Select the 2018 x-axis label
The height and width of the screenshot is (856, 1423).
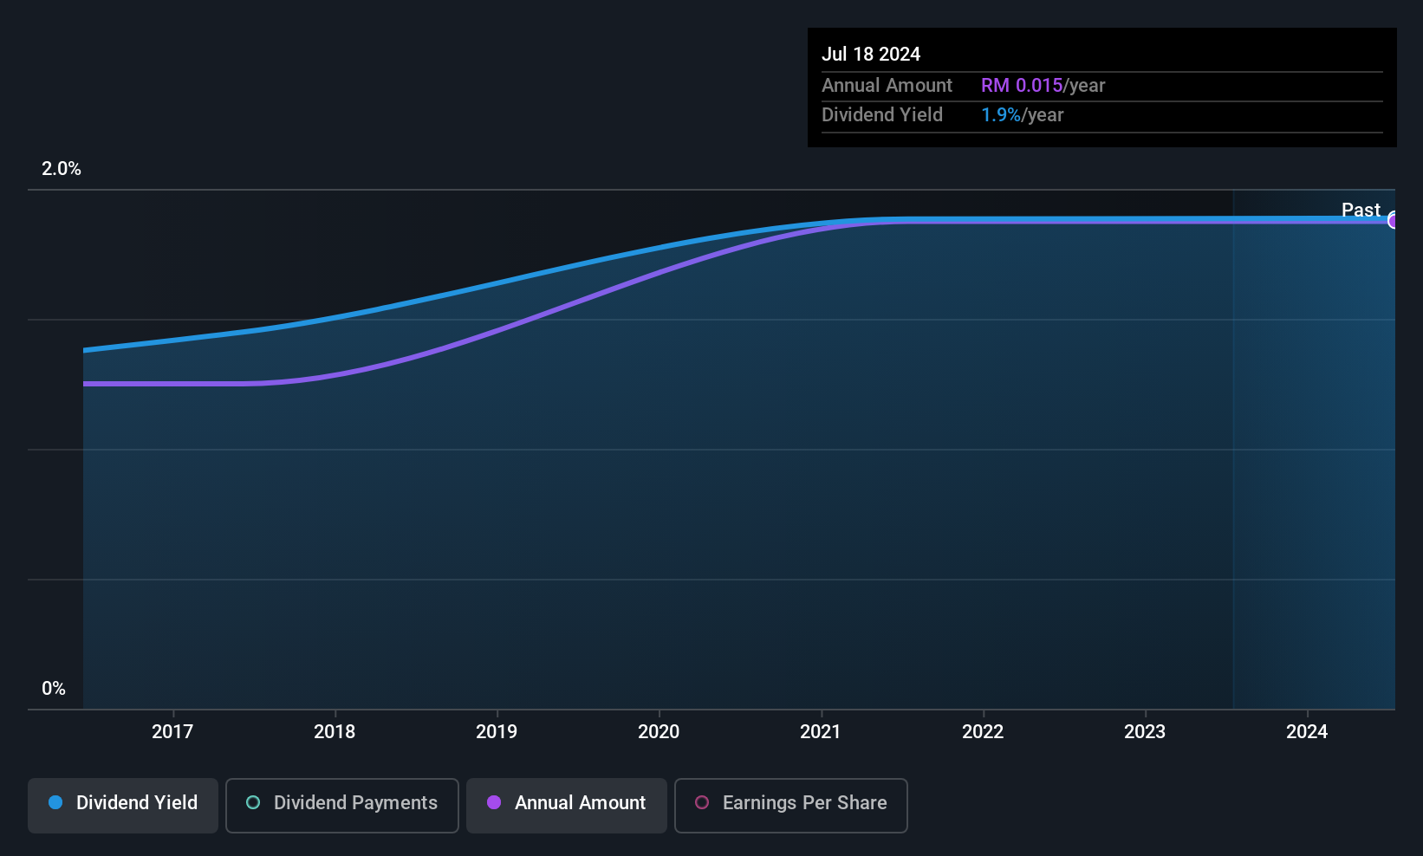(x=335, y=731)
